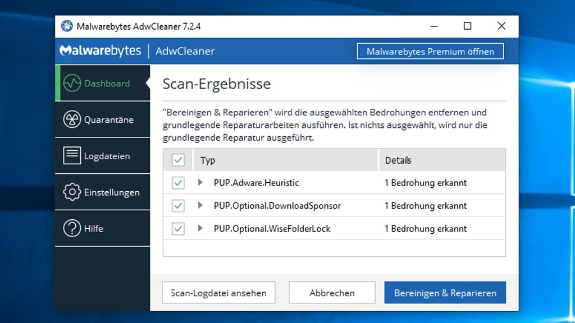Expand the PUP.Optional.DownloadSponsor row arrow

[200, 205]
